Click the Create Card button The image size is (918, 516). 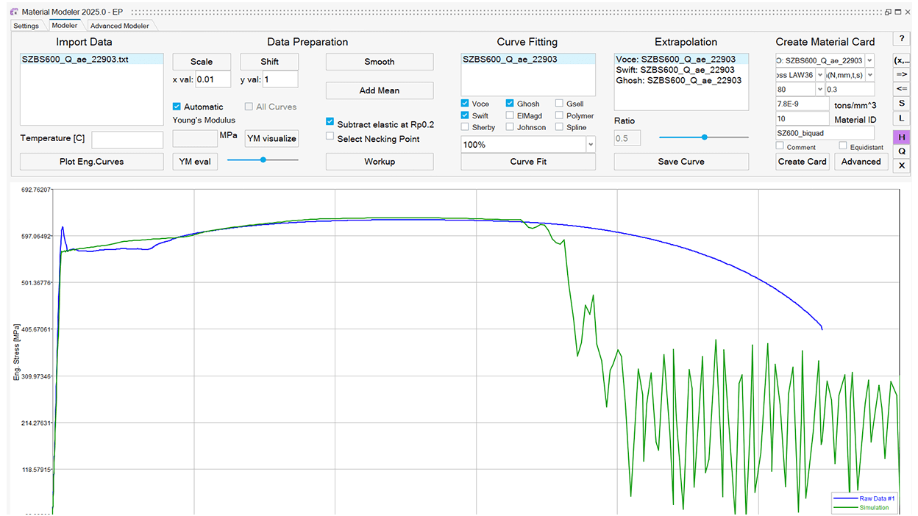click(802, 162)
